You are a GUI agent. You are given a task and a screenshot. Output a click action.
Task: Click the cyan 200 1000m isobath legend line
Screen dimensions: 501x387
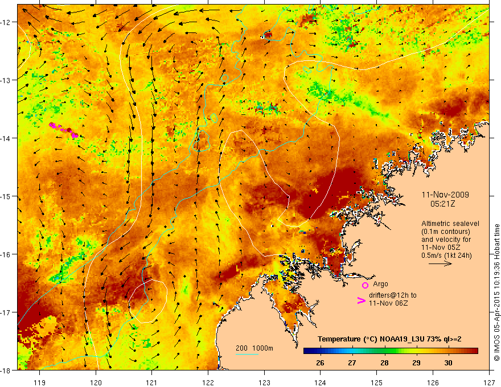[247, 354]
